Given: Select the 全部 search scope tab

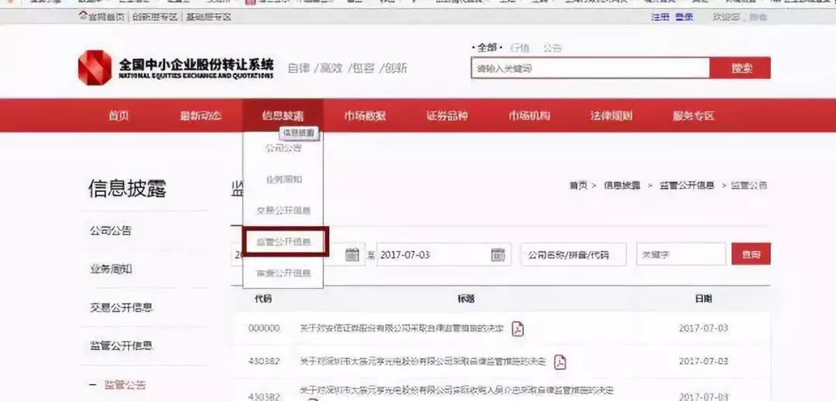Looking at the screenshot, I should (486, 48).
